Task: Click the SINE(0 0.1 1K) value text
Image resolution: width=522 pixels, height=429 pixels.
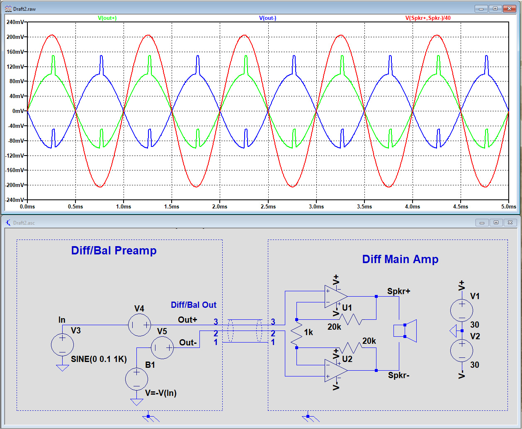Action: pyautogui.click(x=99, y=359)
